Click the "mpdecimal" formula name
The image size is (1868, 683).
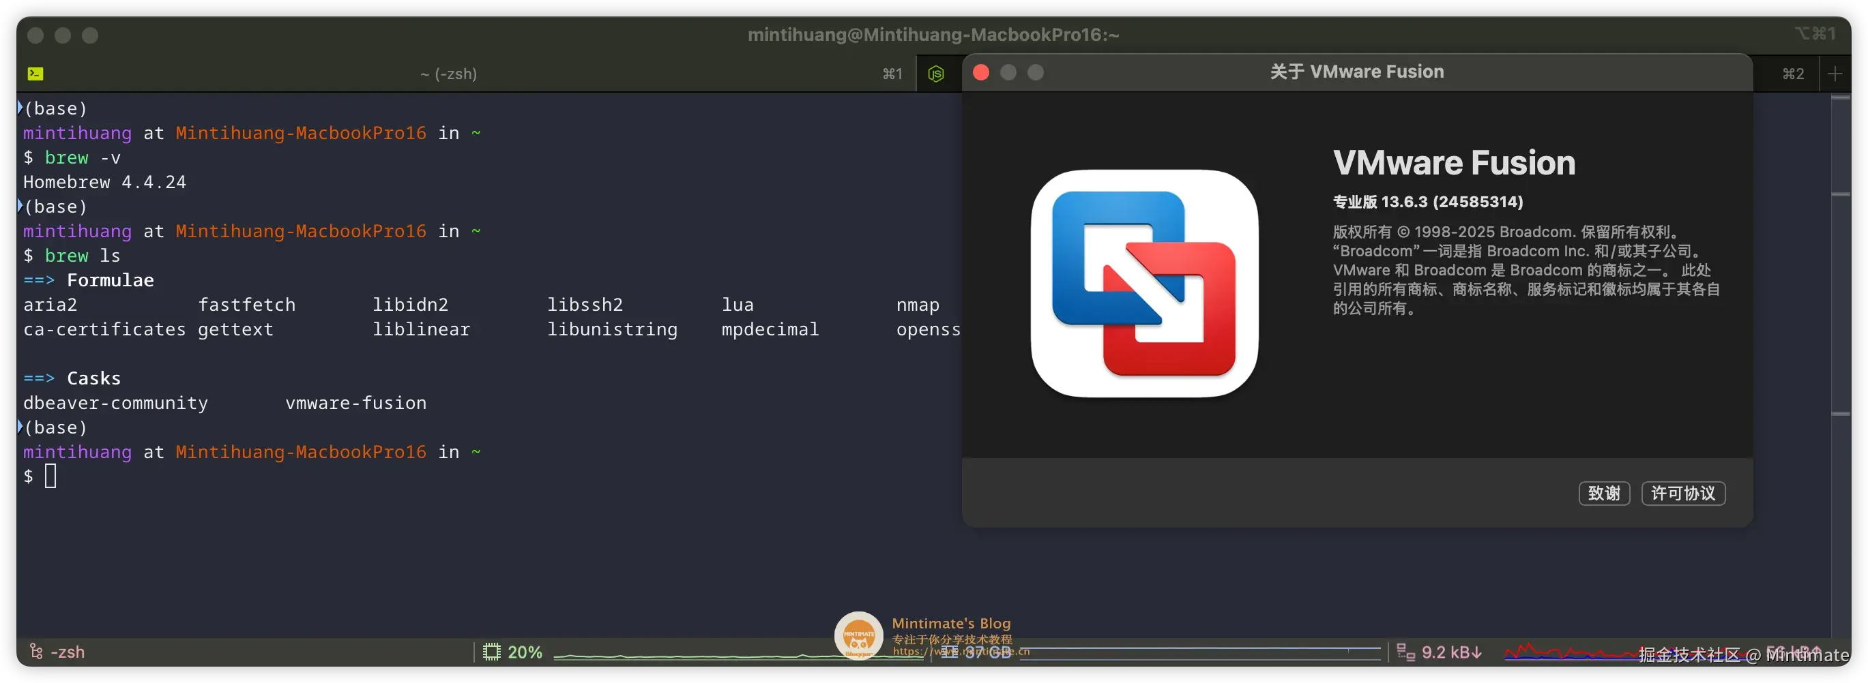click(x=770, y=329)
